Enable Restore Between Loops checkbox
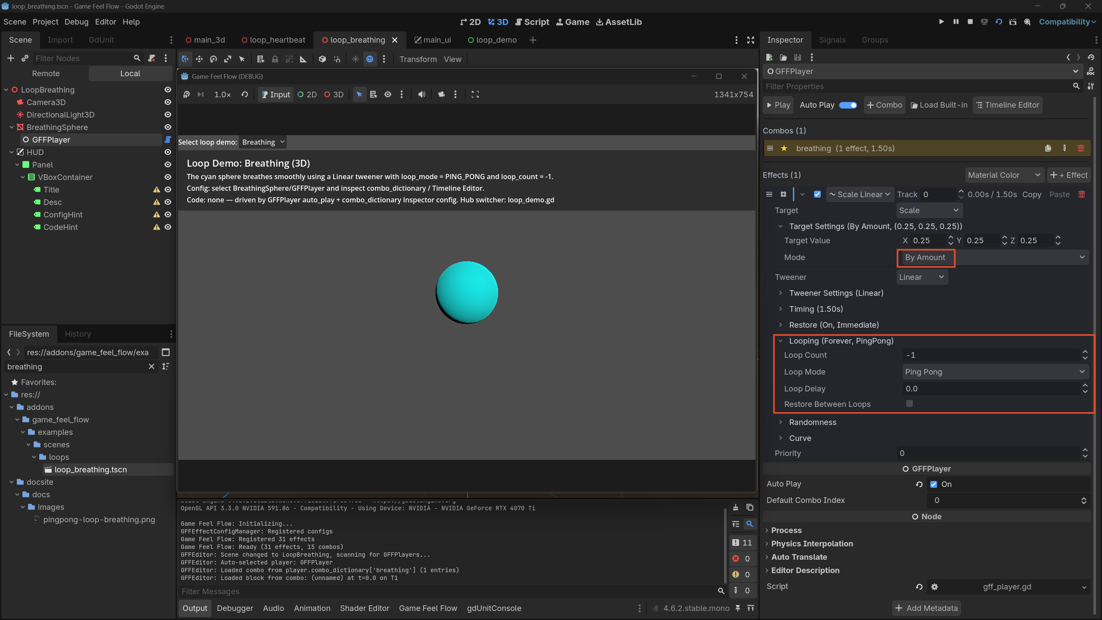1102x620 pixels. point(910,403)
